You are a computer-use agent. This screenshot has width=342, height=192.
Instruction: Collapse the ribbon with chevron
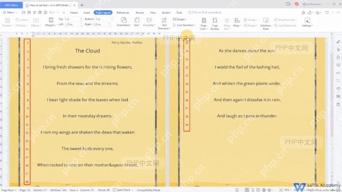pyautogui.click(x=338, y=13)
